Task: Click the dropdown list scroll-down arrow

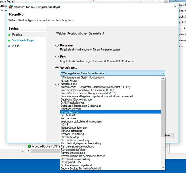Action: 163,168
